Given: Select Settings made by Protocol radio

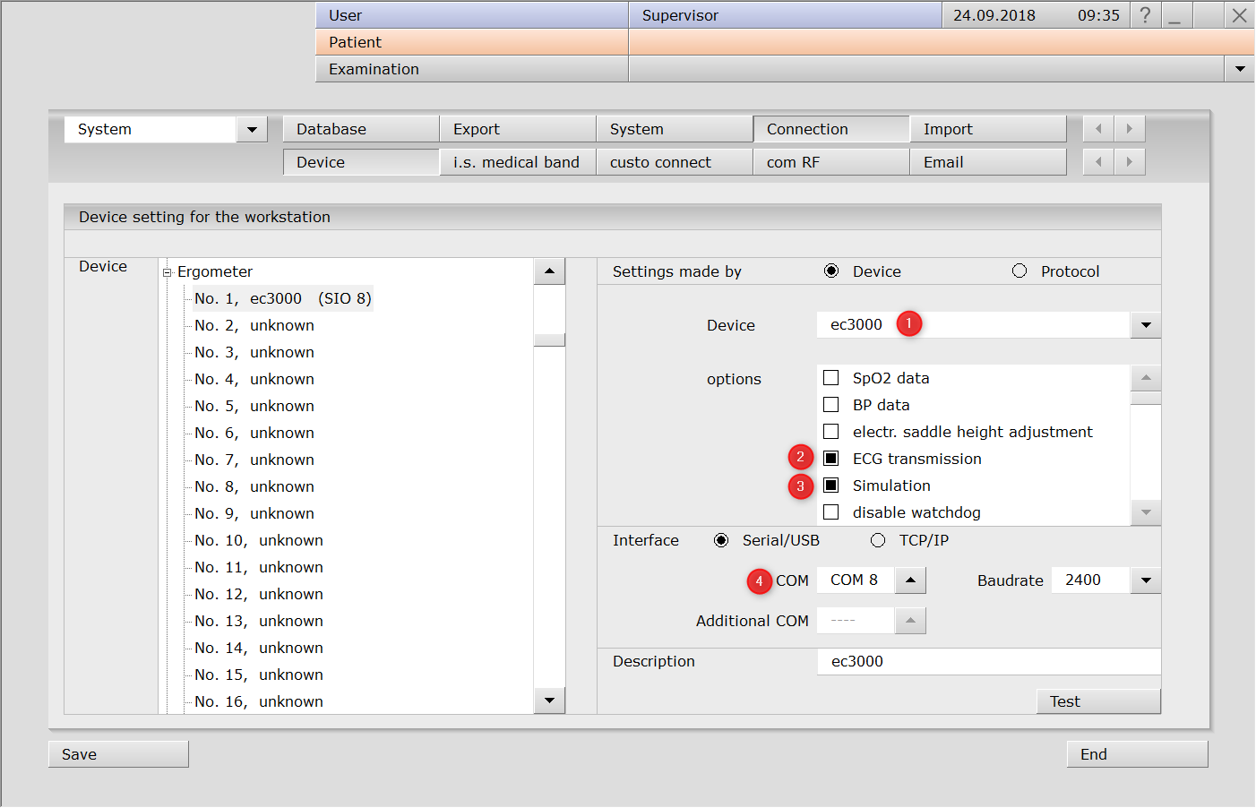Looking at the screenshot, I should click(1019, 271).
